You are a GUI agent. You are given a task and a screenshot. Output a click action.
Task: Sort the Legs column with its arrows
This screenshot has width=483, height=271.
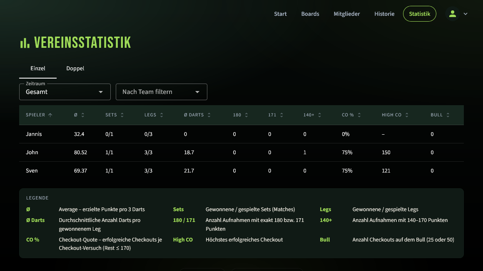(x=162, y=115)
